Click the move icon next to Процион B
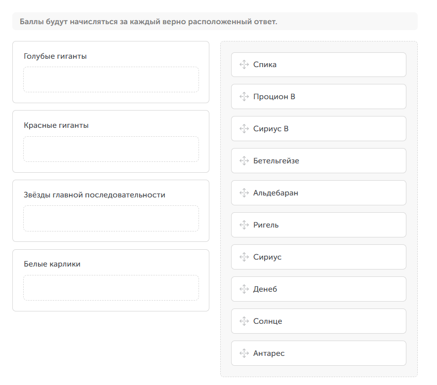This screenshot has width=437, height=385. click(244, 97)
